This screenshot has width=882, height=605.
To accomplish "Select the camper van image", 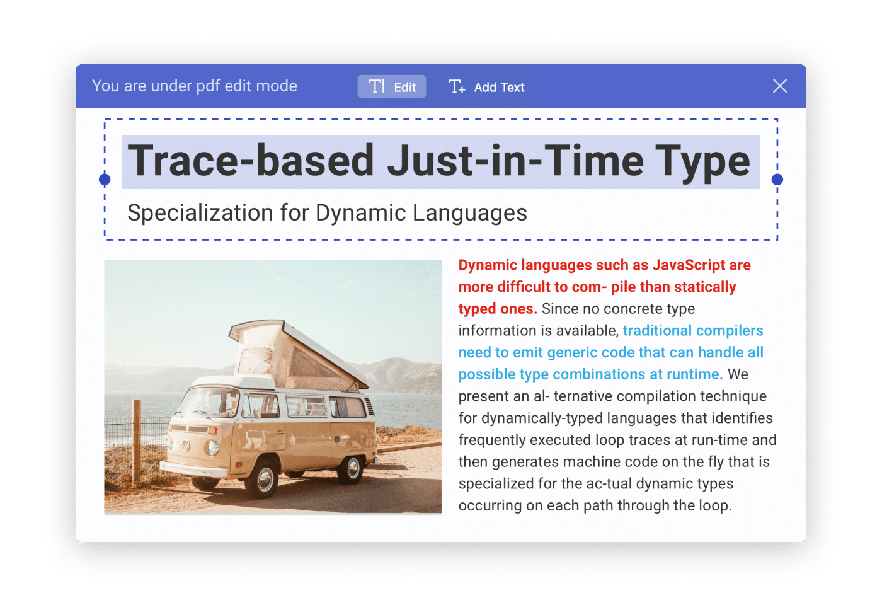I will [x=273, y=387].
